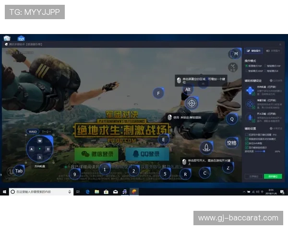
Task: Toggle the first auxiliary settings checkbox
Action: pos(247,135)
